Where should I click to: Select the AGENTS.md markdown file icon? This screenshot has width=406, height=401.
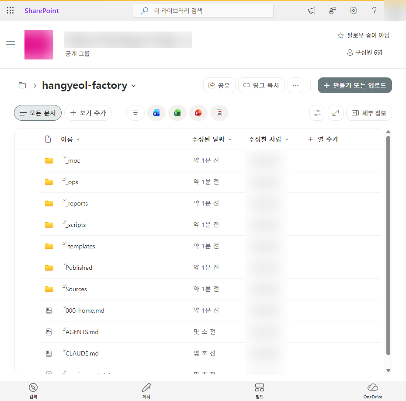click(49, 332)
